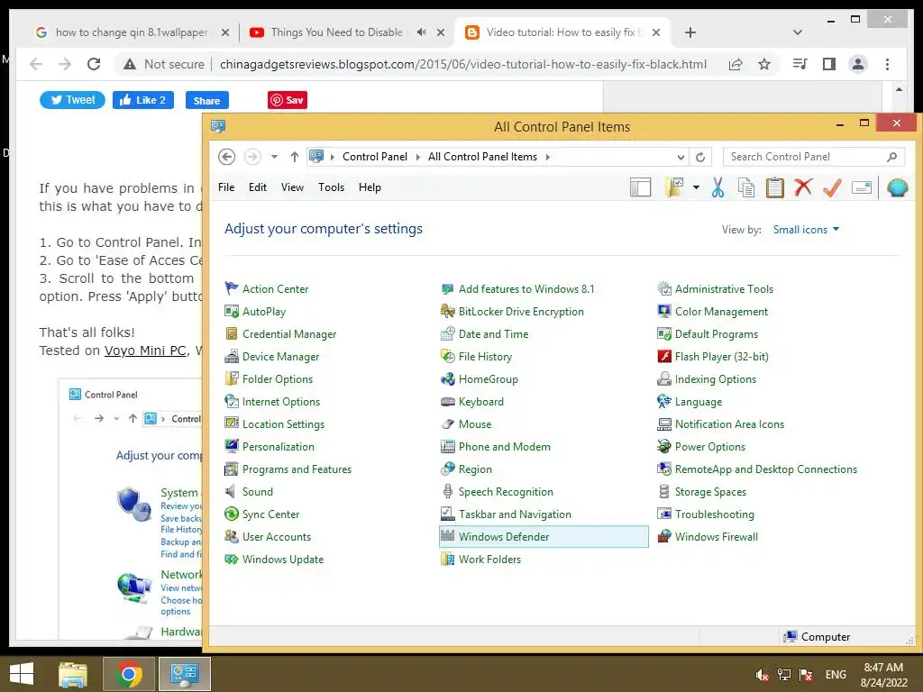Click the Copy toolbar icon
This screenshot has width=923, height=692.
[x=745, y=187]
